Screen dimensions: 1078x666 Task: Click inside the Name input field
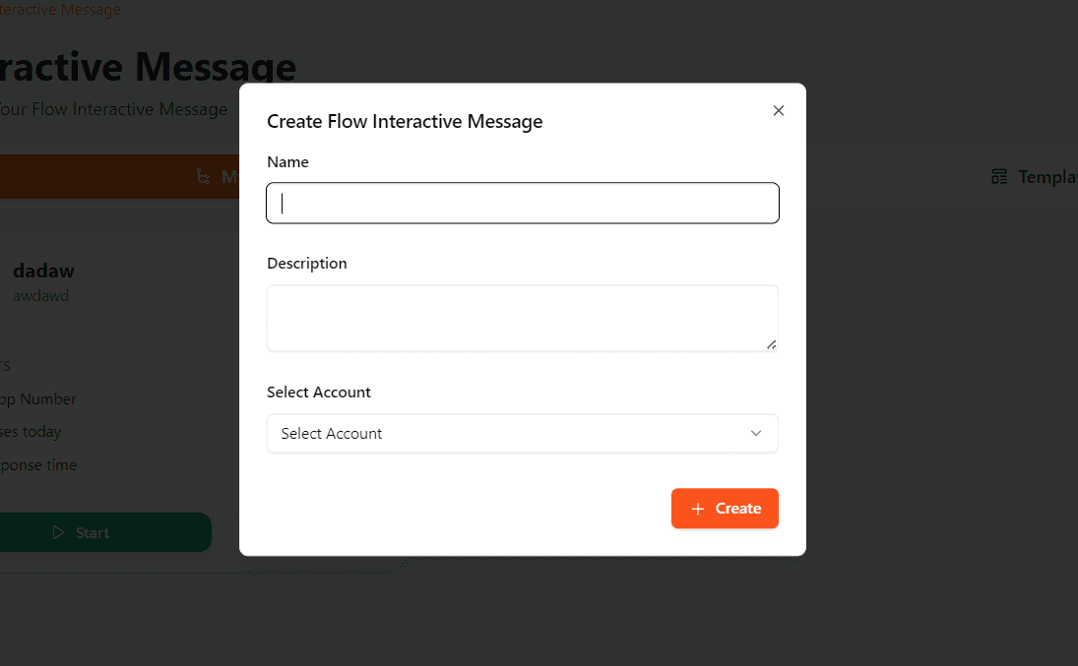point(522,203)
